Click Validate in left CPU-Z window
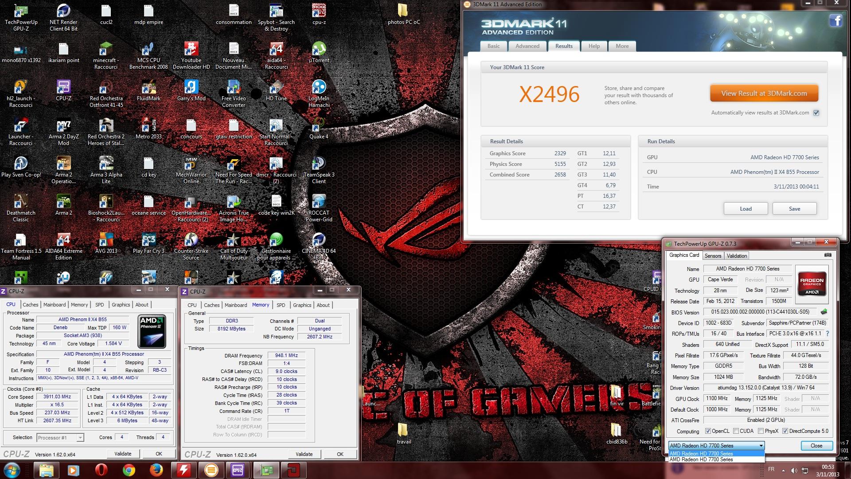 click(x=123, y=454)
